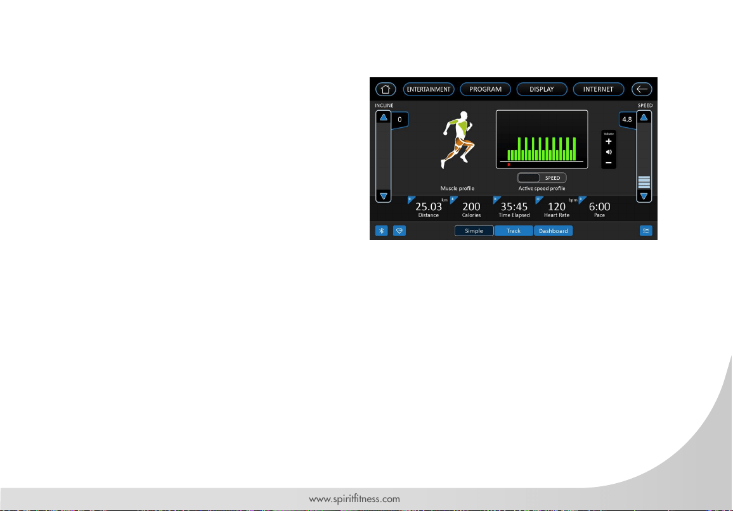Select the 6:00 pace value
The height and width of the screenshot is (511, 733).
point(599,206)
